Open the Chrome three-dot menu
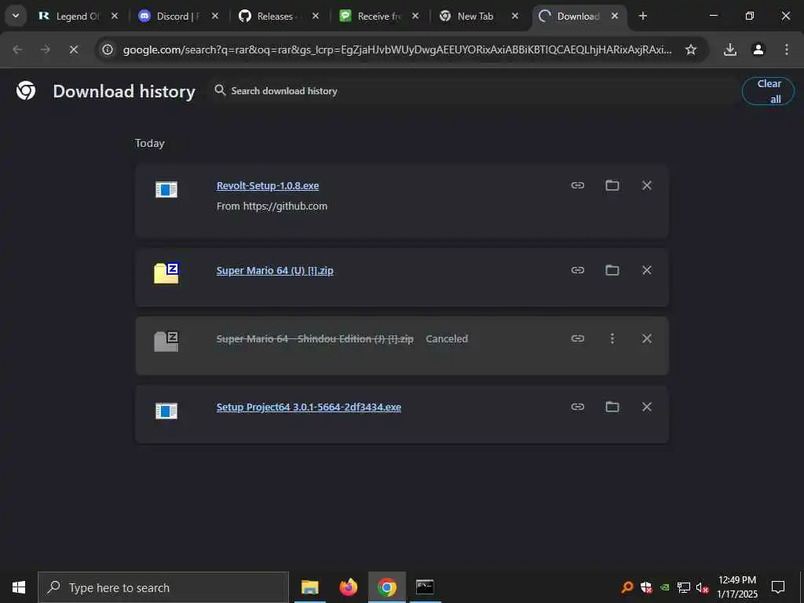Image resolution: width=804 pixels, height=603 pixels. pyautogui.click(x=787, y=49)
